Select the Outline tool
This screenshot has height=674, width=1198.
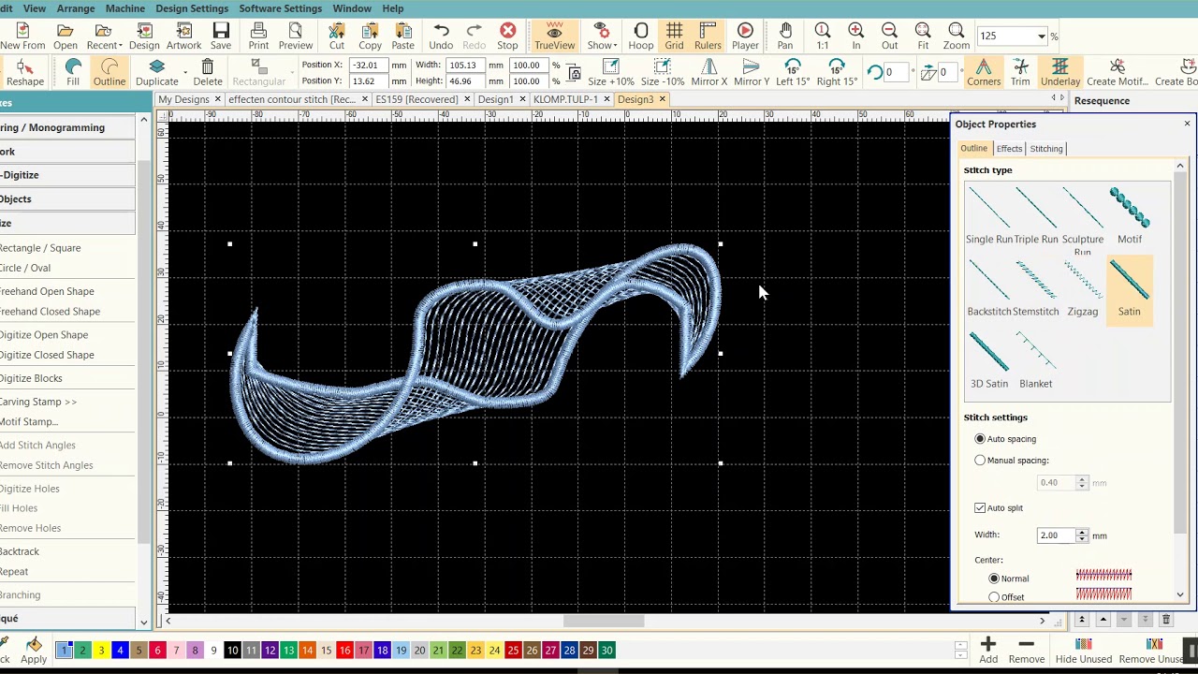[109, 72]
